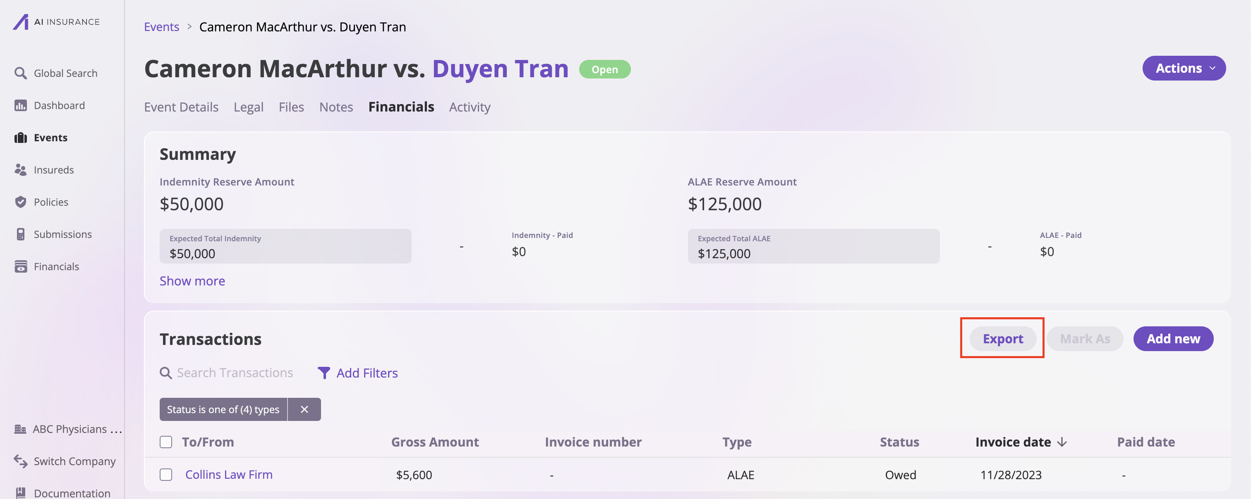The width and height of the screenshot is (1251, 499).
Task: Select the Collins Law Firm row checkbox
Action: (166, 475)
